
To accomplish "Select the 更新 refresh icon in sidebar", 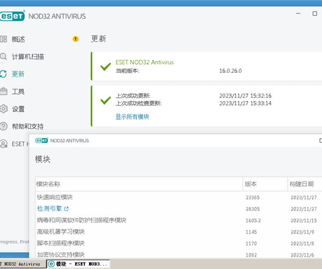I will tap(4, 74).
